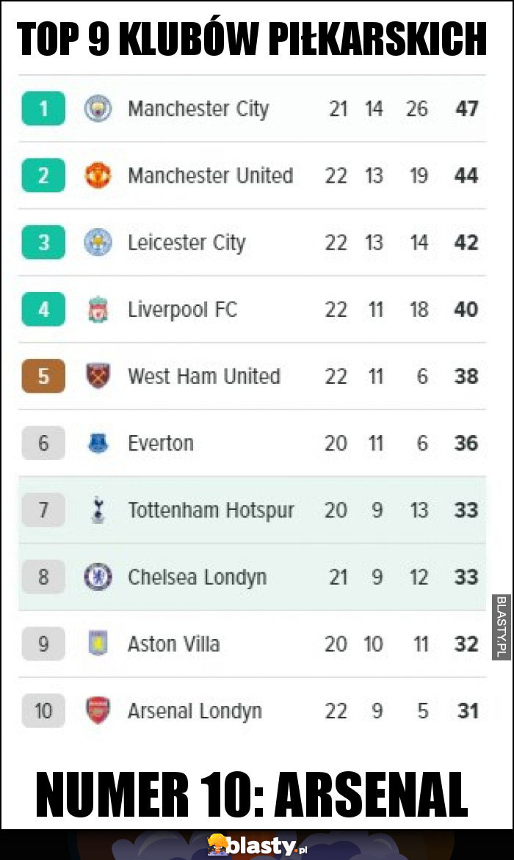
Task: Select the Arsenal Londyn crest icon
Action: [98, 711]
